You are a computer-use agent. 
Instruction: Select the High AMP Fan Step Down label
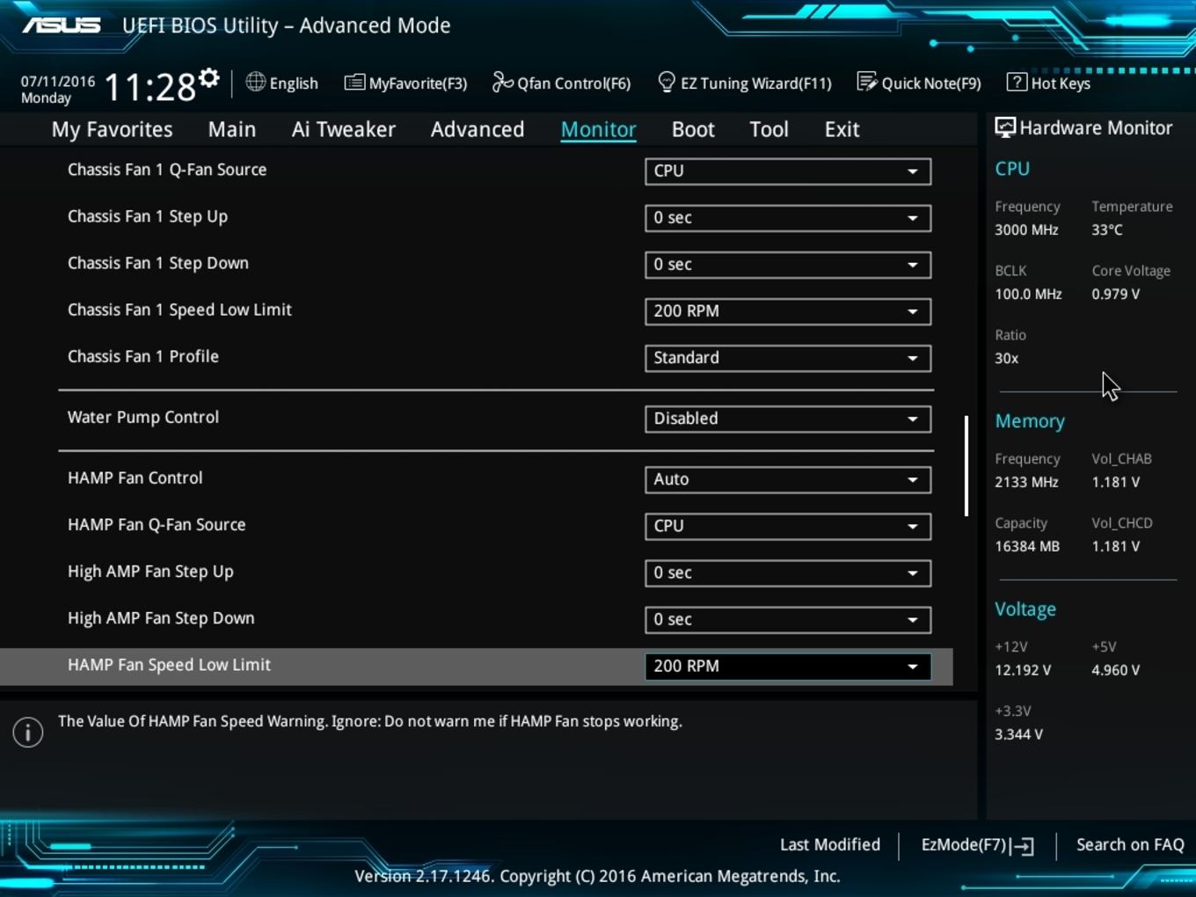(x=161, y=618)
